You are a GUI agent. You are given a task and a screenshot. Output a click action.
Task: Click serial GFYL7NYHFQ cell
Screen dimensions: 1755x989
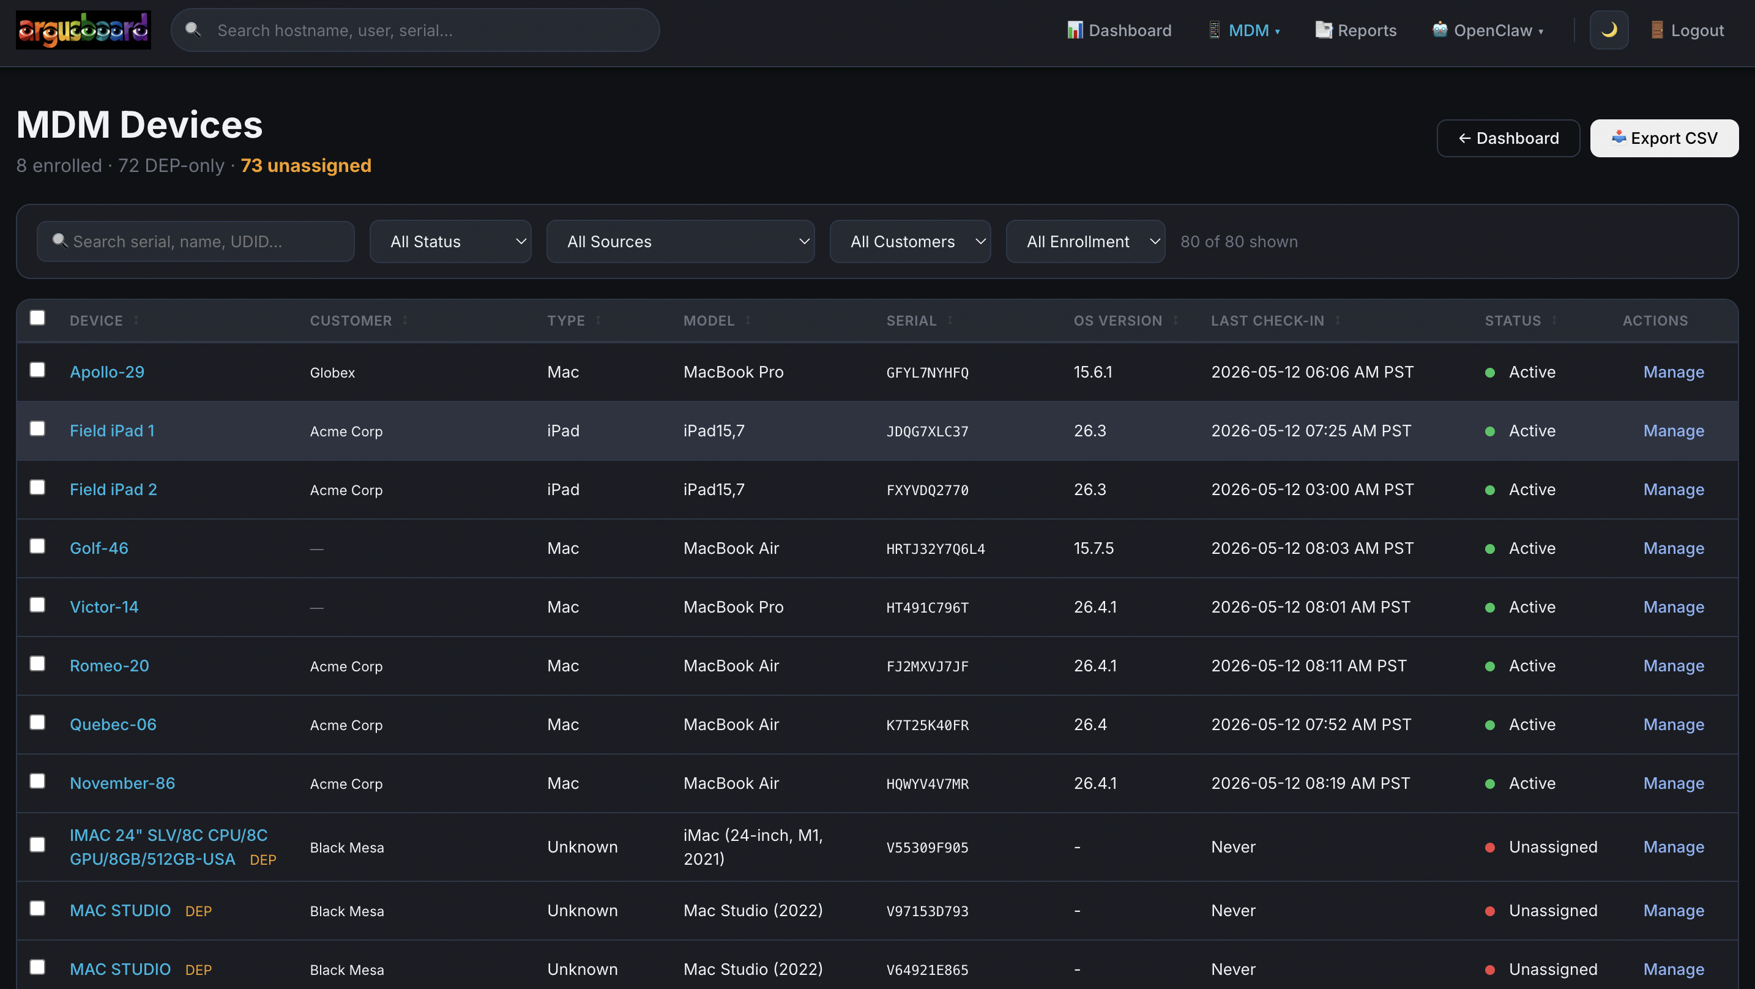tap(927, 372)
